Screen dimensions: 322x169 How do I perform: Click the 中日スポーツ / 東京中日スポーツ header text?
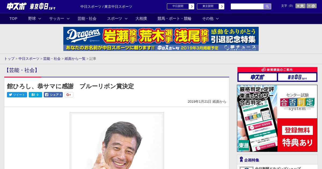(x=106, y=6)
